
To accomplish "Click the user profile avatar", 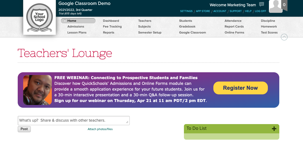I will click(x=275, y=6).
